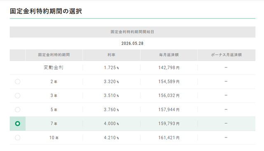Click the 142,798円 monthly payment cell

click(169, 68)
